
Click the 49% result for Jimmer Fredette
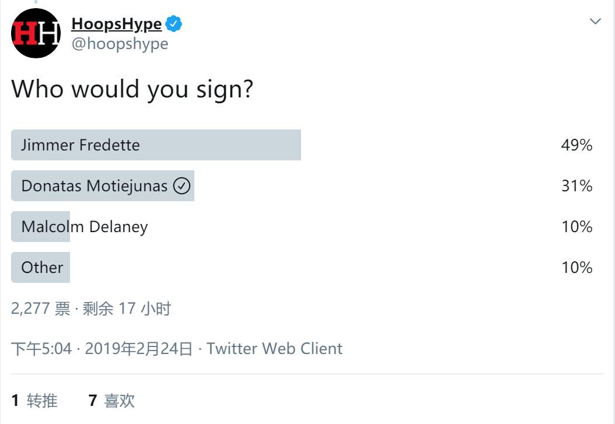(x=576, y=145)
